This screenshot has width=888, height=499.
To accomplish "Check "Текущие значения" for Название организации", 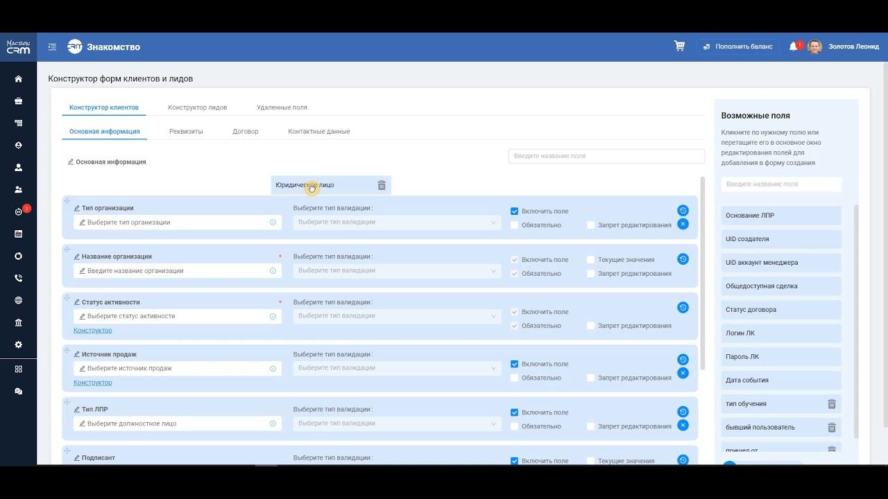I will coord(590,260).
